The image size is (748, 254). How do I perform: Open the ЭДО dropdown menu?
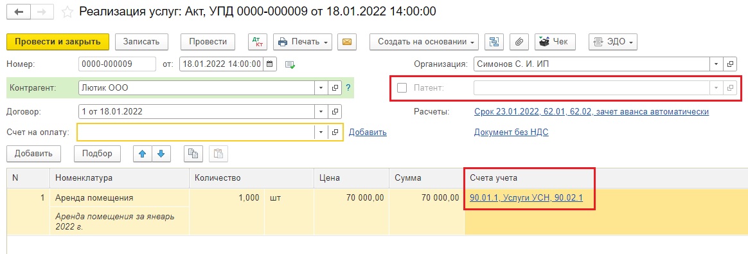click(x=613, y=42)
